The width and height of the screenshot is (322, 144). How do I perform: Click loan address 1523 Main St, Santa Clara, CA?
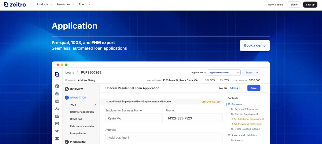180,80
